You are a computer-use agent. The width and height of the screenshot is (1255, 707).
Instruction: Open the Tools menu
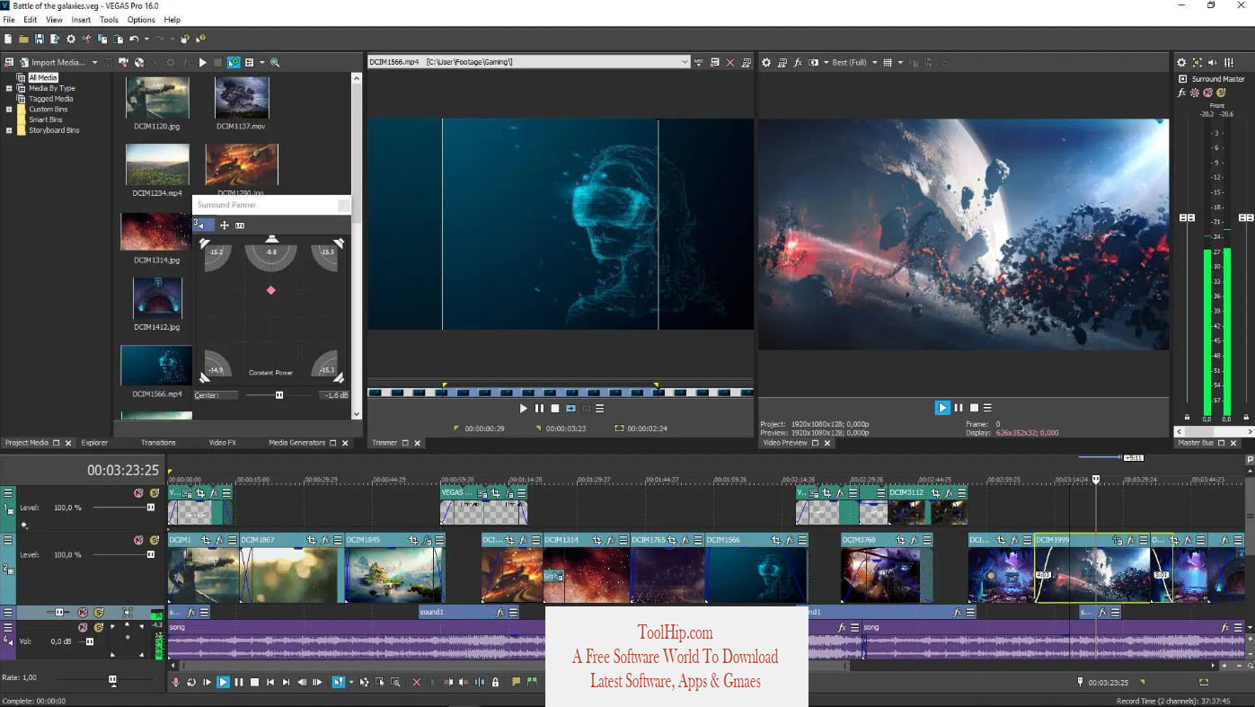point(109,19)
